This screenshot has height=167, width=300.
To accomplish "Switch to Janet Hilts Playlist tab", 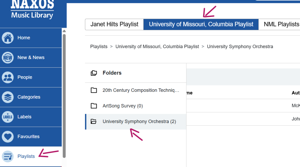I will (114, 24).
